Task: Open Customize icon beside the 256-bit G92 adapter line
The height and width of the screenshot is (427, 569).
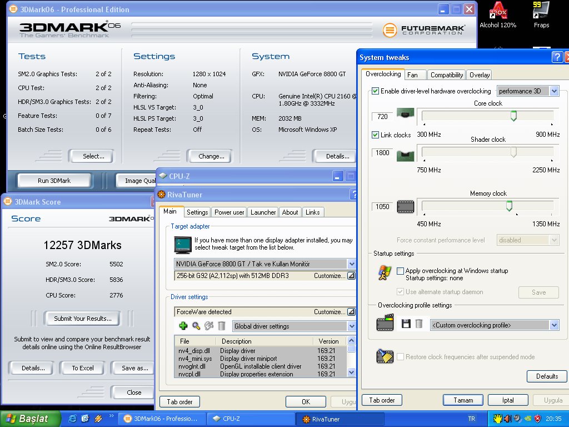Action: (x=351, y=276)
